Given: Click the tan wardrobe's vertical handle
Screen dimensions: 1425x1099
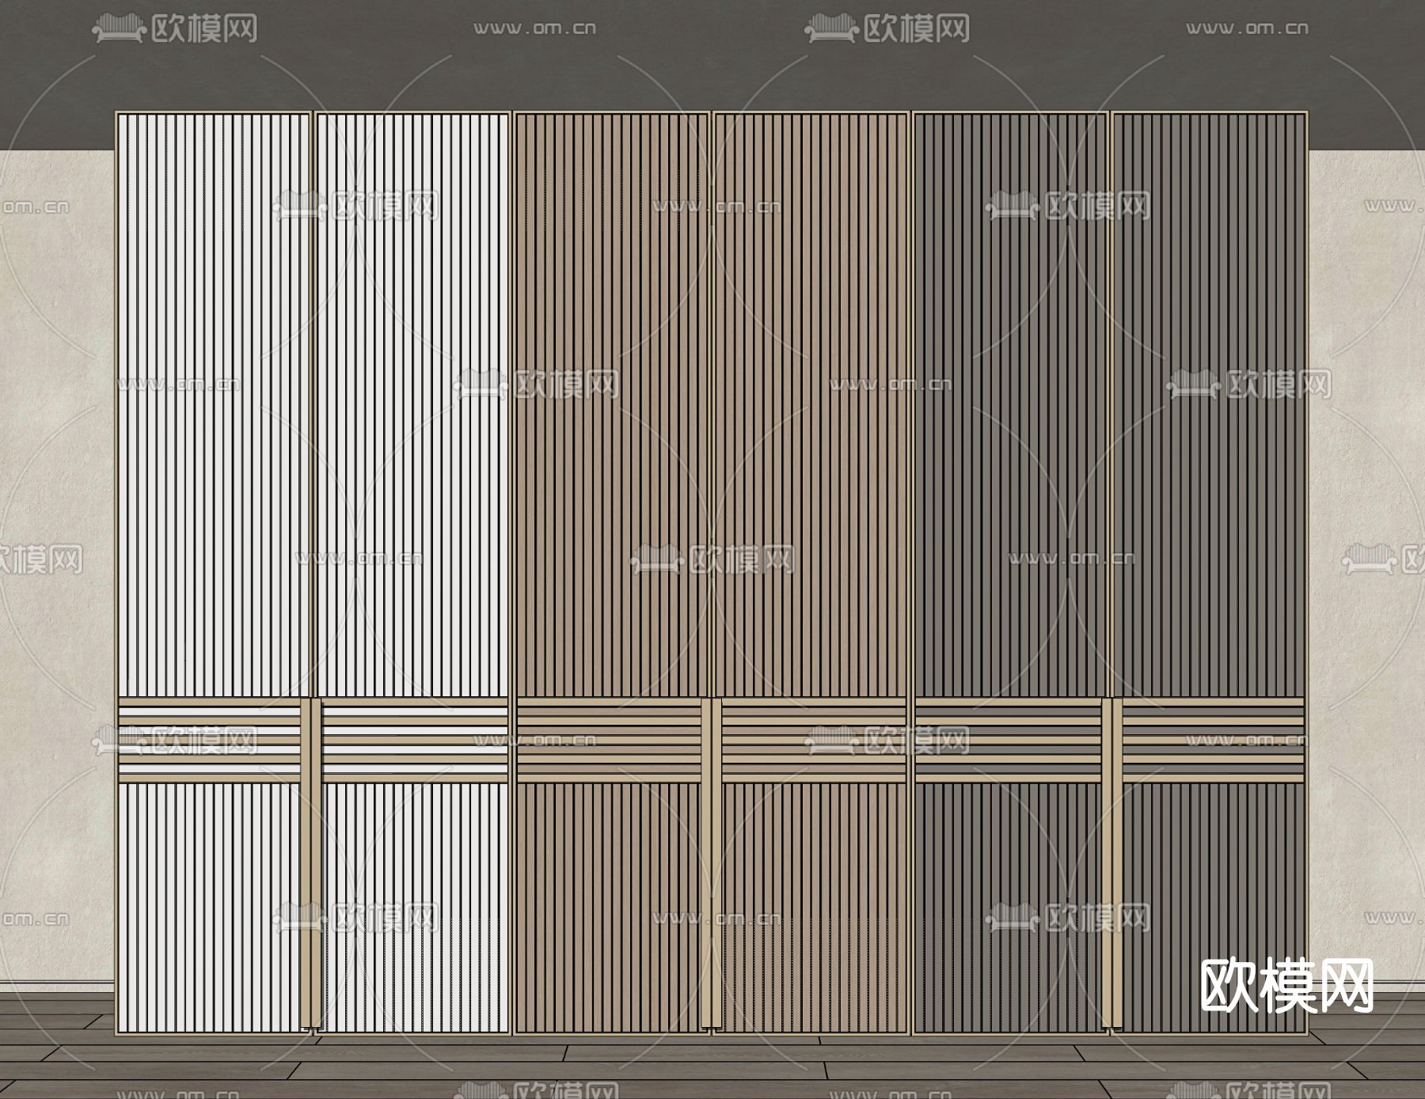Looking at the screenshot, I should pos(712,862).
